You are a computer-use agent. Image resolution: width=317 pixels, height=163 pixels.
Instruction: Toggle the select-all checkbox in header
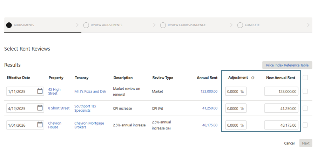[x=305, y=77]
